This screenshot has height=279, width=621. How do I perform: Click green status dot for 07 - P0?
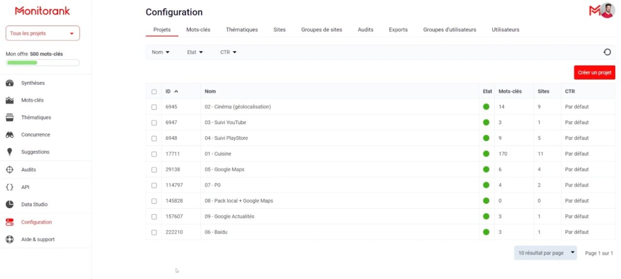pos(486,185)
